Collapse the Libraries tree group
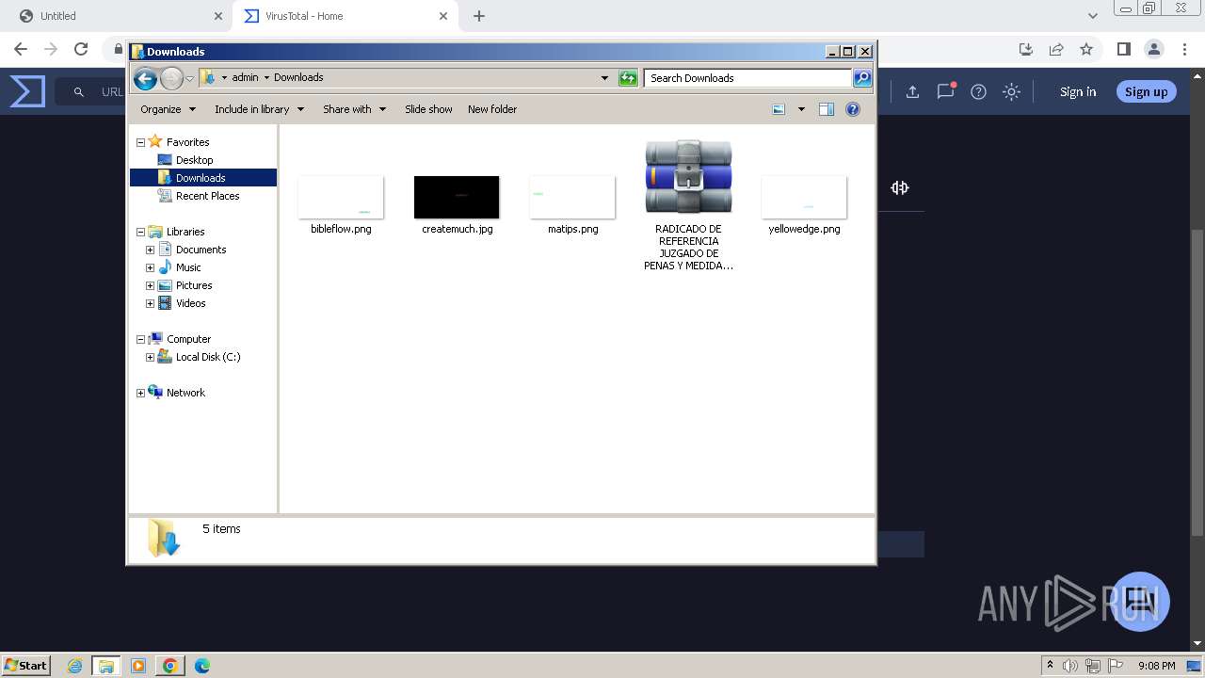The width and height of the screenshot is (1205, 678). point(140,232)
